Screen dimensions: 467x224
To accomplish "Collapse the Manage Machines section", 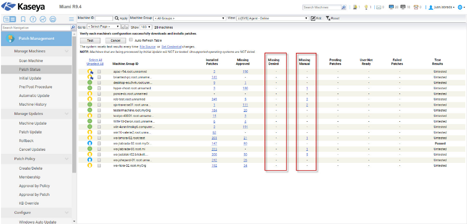I will (x=66, y=51).
